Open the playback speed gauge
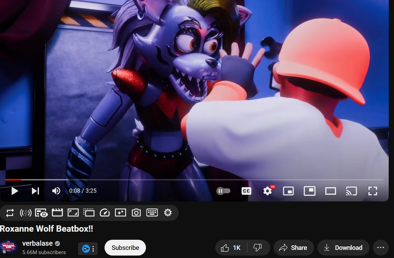The image size is (394, 258). (x=105, y=213)
